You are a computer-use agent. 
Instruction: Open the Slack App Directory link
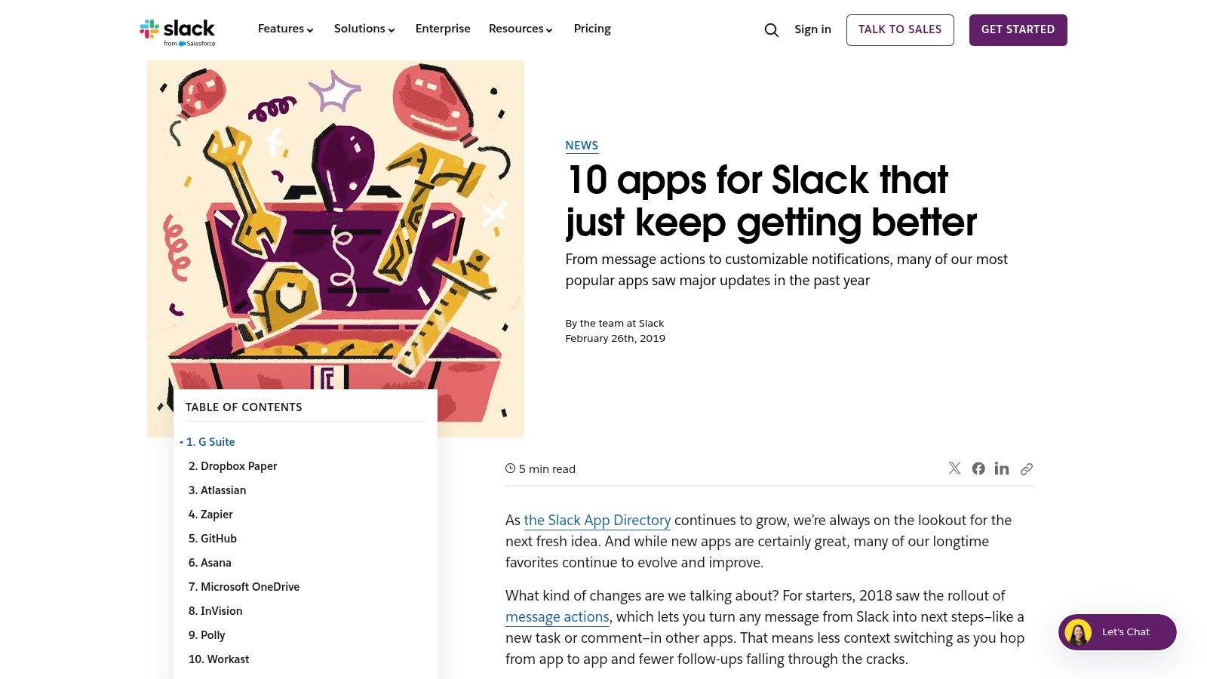click(x=597, y=520)
